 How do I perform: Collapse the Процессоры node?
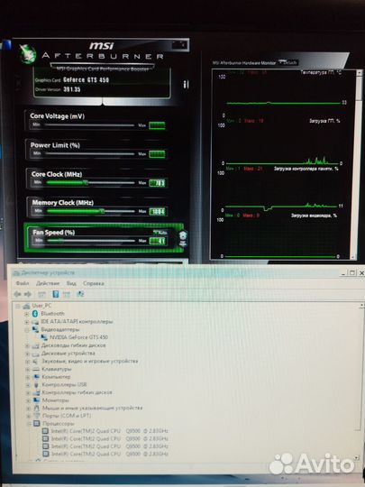(x=29, y=424)
